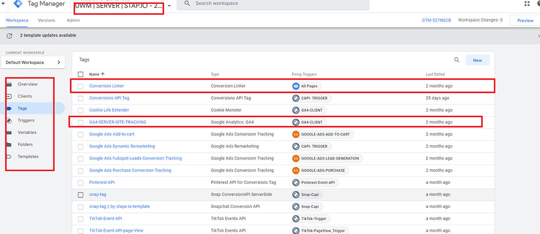
Task: Open Variables from the sidebar
Action: 27,132
